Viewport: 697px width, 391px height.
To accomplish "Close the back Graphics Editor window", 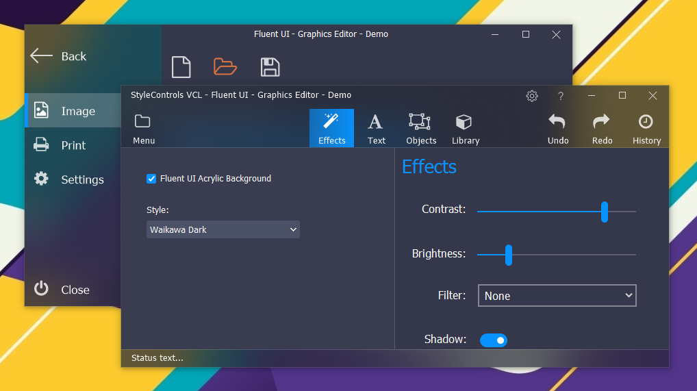I will click(556, 34).
